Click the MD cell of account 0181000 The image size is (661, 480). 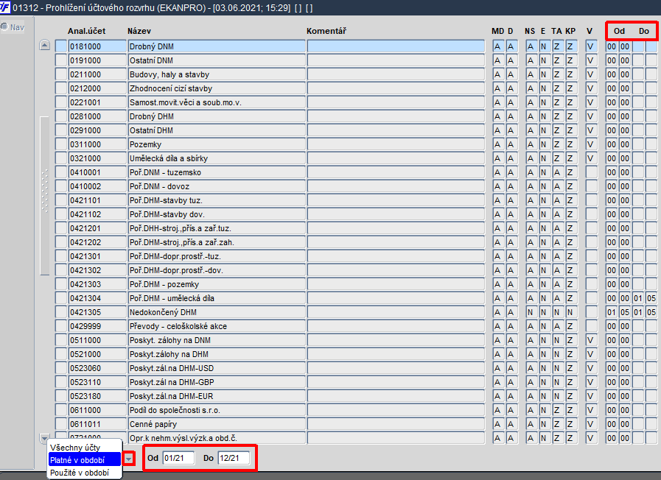(498, 46)
